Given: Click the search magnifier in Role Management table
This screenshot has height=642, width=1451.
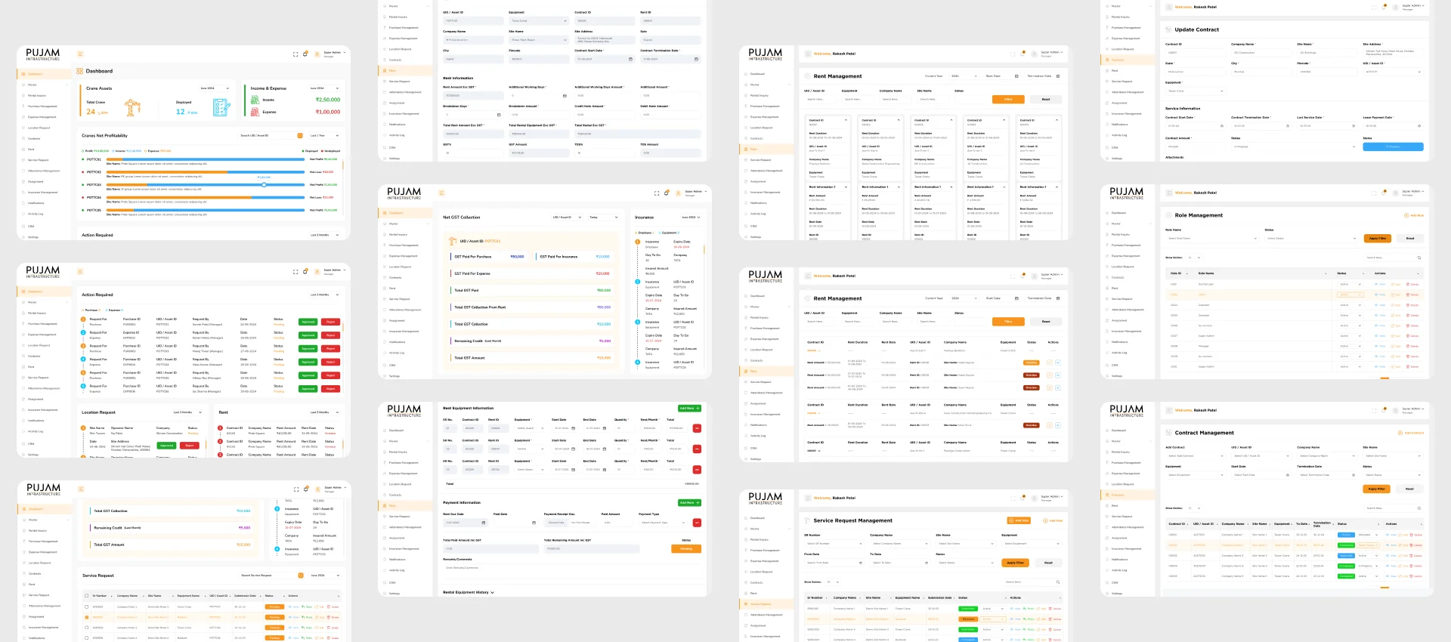Looking at the screenshot, I should click(1418, 258).
